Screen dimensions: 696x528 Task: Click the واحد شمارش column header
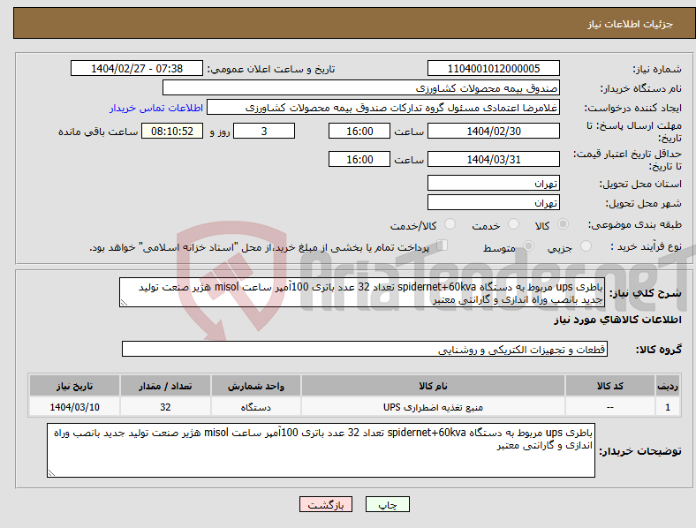click(x=256, y=386)
